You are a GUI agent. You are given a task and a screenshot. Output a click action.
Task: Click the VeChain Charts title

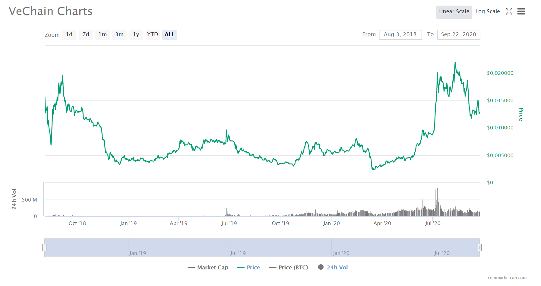tap(50, 11)
